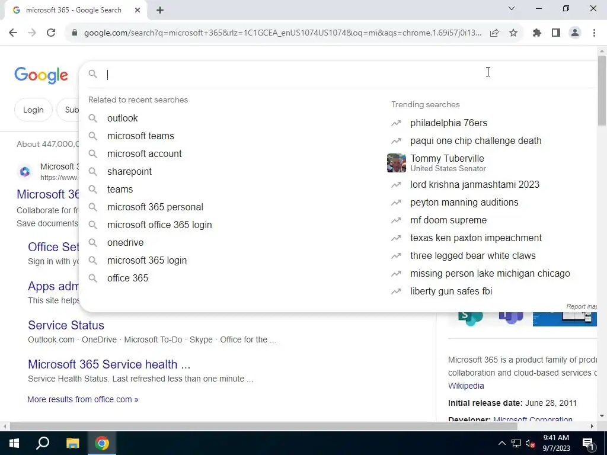Click the address bar URL
The width and height of the screenshot is (607, 455).
pyautogui.click(x=283, y=33)
